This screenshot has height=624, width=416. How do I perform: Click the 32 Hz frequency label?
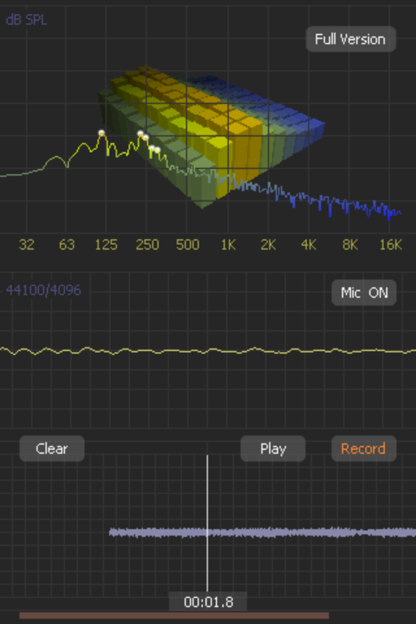tap(27, 244)
